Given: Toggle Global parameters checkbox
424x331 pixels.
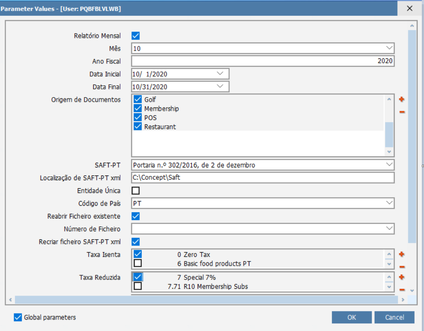Looking at the screenshot, I should click(18, 317).
